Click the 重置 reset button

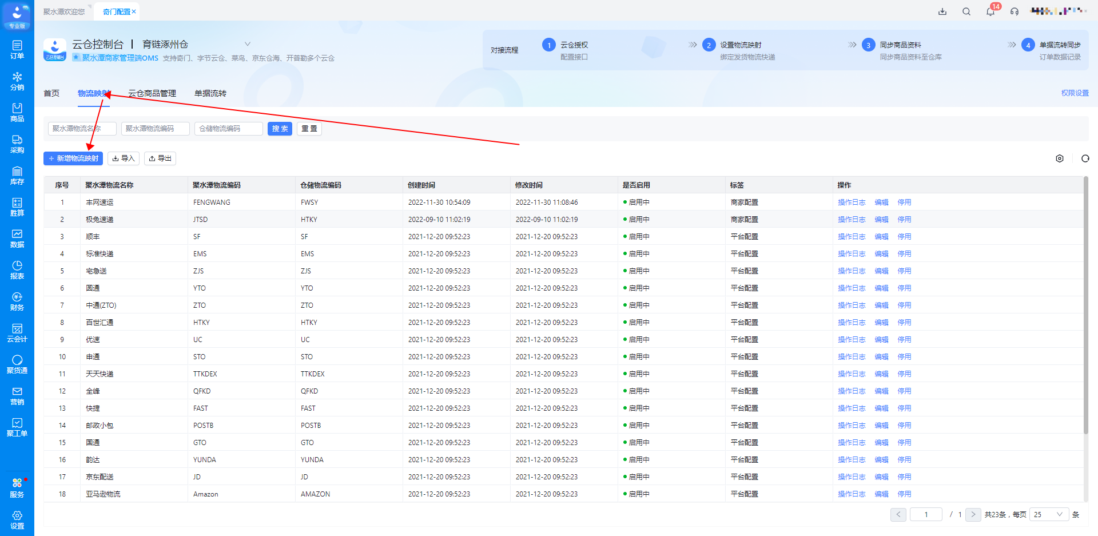tap(309, 129)
